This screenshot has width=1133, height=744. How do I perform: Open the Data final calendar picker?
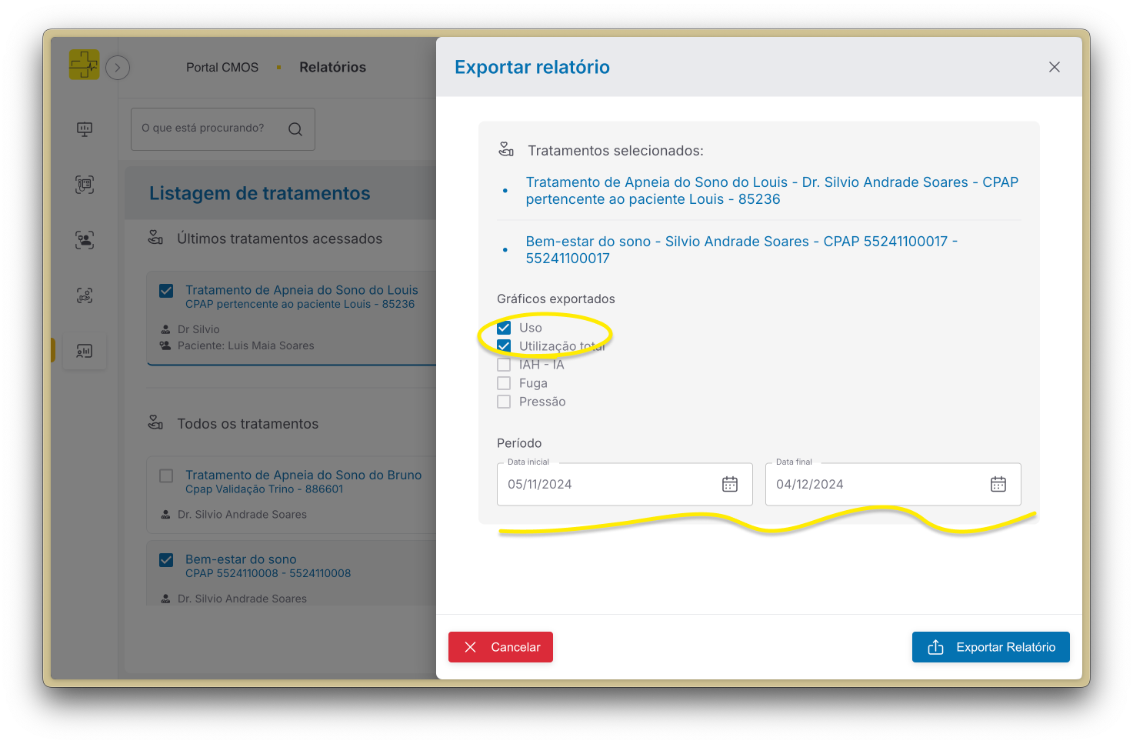998,484
